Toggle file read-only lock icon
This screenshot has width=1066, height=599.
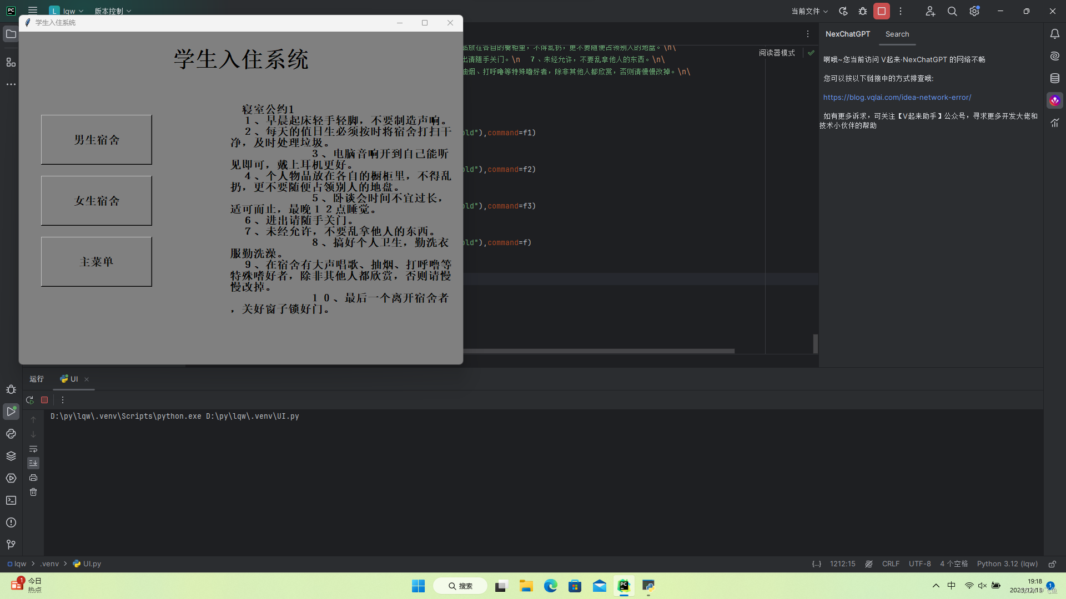[1052, 564]
